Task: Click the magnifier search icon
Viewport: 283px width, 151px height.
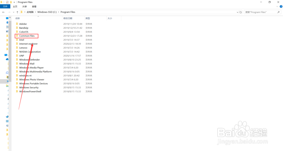Action: 278,12
